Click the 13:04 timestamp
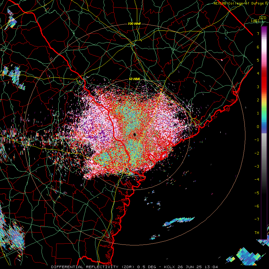The height and width of the screenshot is (269, 269). click(x=212, y=267)
